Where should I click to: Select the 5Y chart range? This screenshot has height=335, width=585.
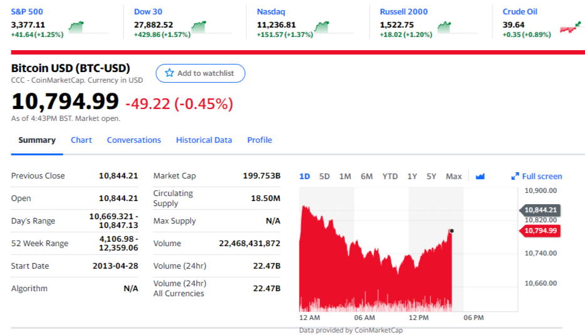(x=432, y=176)
